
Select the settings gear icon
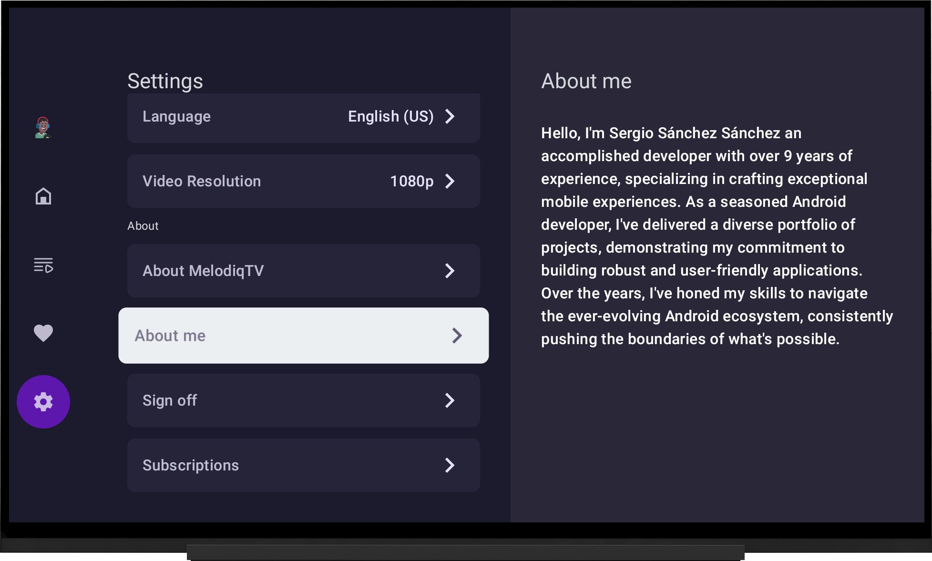click(43, 402)
